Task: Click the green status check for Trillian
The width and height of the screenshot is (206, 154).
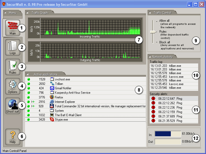Action: coord(29,84)
